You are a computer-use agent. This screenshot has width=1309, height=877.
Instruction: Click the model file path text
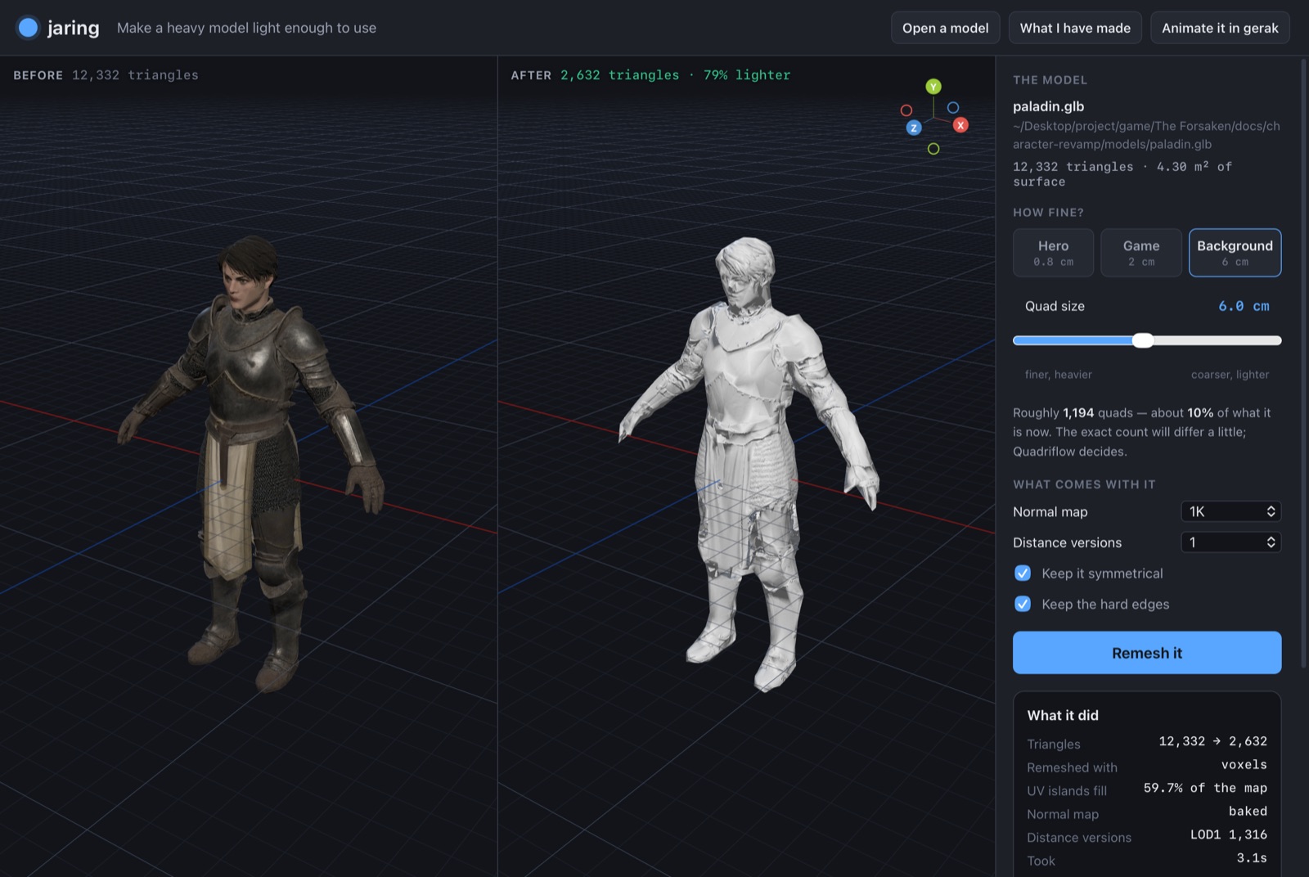point(1146,135)
